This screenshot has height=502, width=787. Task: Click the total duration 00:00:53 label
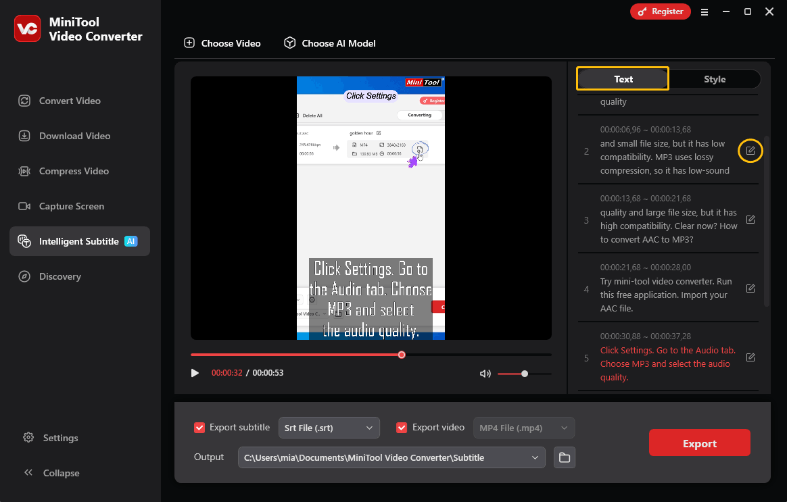point(268,373)
